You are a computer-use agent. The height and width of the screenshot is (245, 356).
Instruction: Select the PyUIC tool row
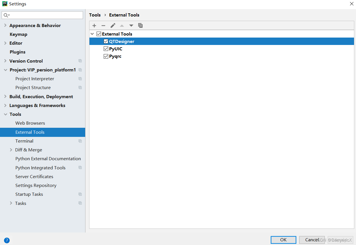(222, 49)
